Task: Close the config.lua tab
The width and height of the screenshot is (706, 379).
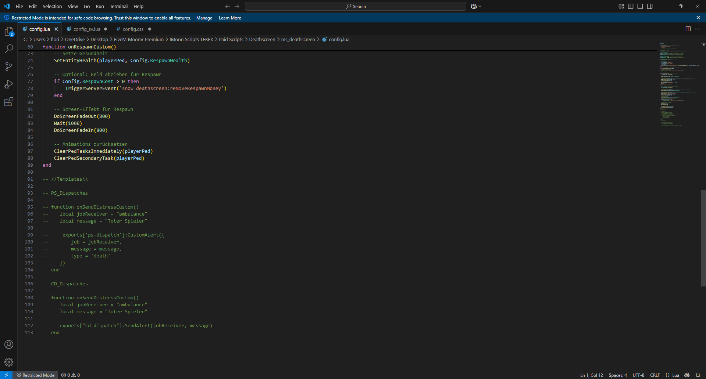Action: pos(56,29)
